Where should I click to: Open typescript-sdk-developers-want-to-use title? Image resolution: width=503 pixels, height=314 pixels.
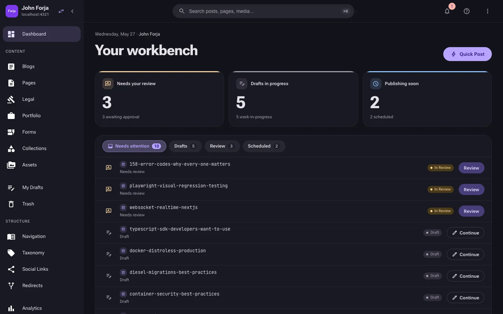[180, 229]
